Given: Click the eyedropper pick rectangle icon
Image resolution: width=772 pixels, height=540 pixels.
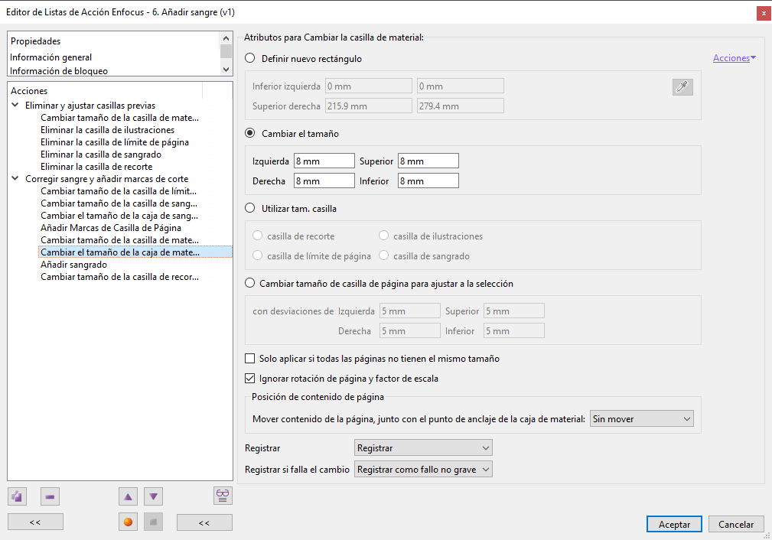Looking at the screenshot, I should point(682,87).
